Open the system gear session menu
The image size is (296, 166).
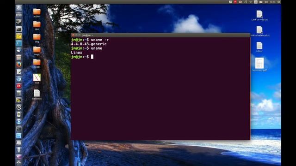click(278, 2)
